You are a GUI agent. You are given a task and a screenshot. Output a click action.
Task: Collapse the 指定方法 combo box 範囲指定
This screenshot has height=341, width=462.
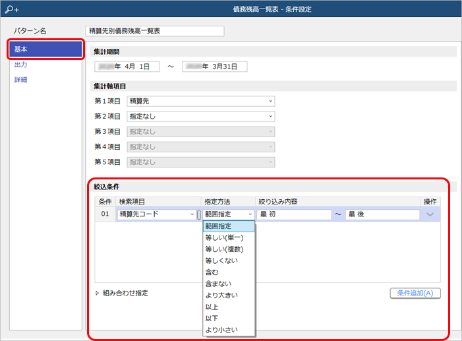pos(228,214)
